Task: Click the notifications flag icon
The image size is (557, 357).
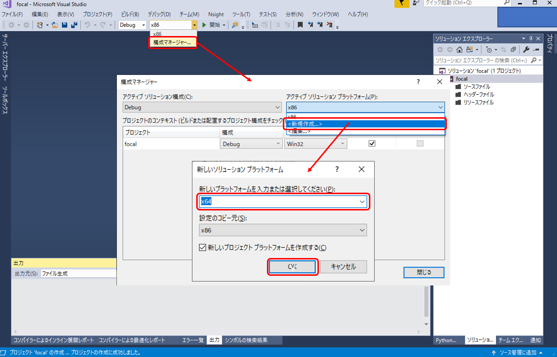Action: click(402, 4)
